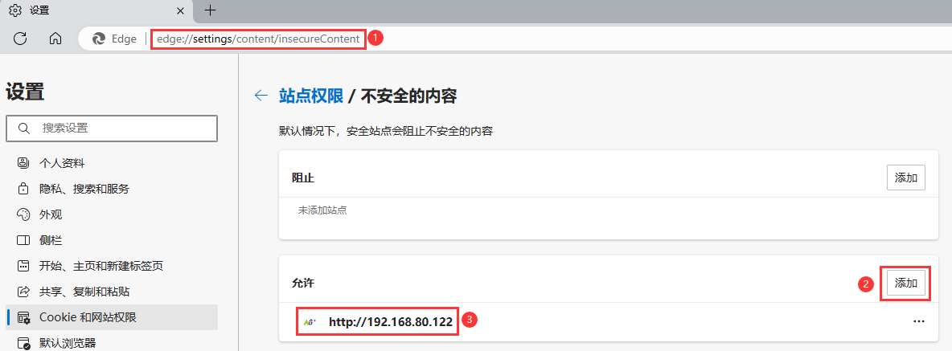Follow the 站点权限 breadcrumb link

(311, 96)
